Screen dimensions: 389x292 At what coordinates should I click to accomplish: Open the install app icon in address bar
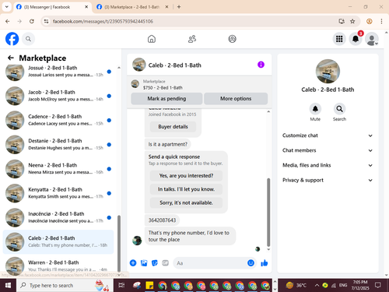[x=342, y=21]
